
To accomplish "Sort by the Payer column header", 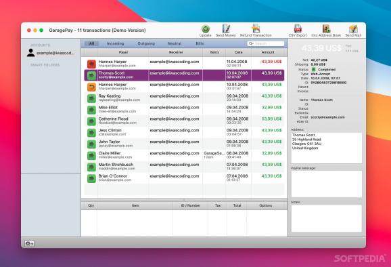I will point(123,52).
